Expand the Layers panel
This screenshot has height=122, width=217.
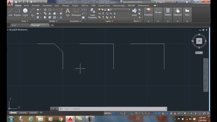click(x=109, y=21)
